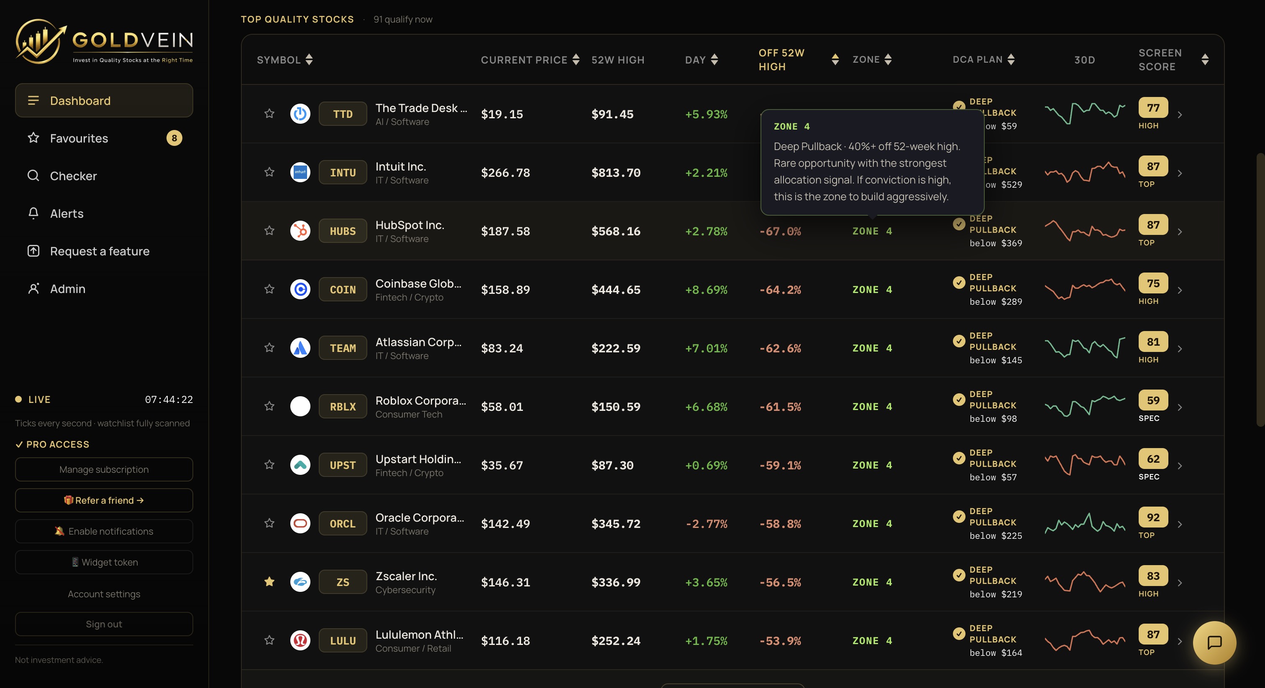
Task: Click the Oracle company logo
Action: tap(300, 523)
